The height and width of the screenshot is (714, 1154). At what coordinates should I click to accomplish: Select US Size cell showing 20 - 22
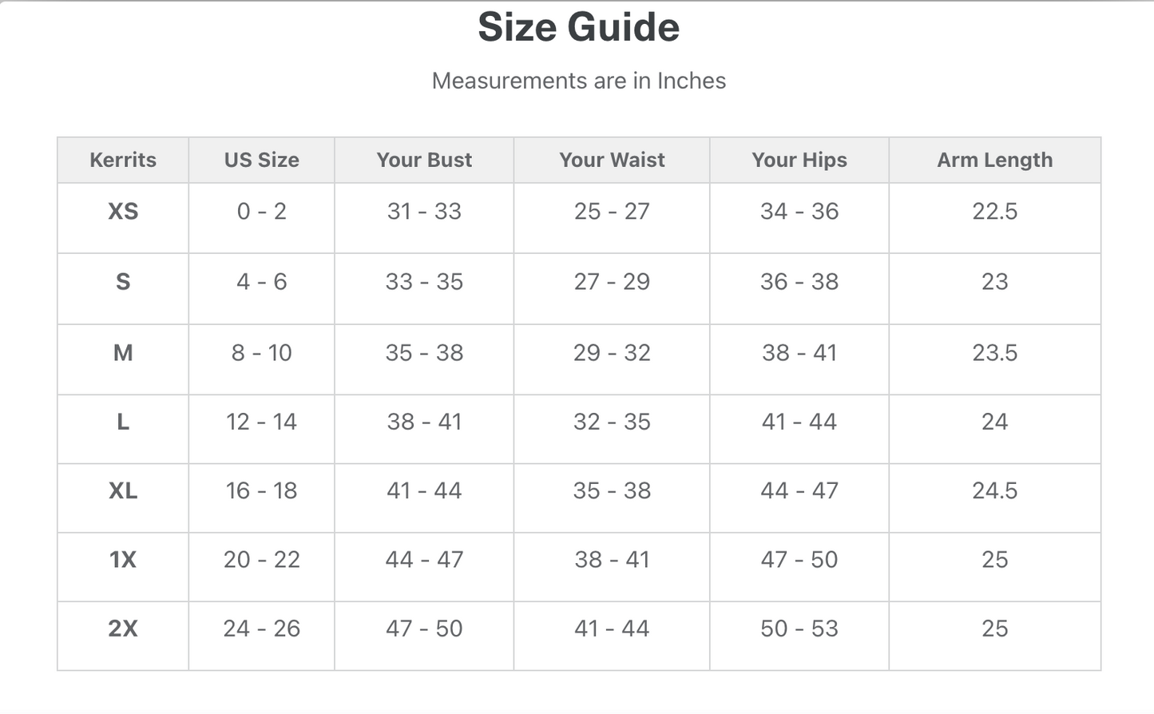coord(261,560)
